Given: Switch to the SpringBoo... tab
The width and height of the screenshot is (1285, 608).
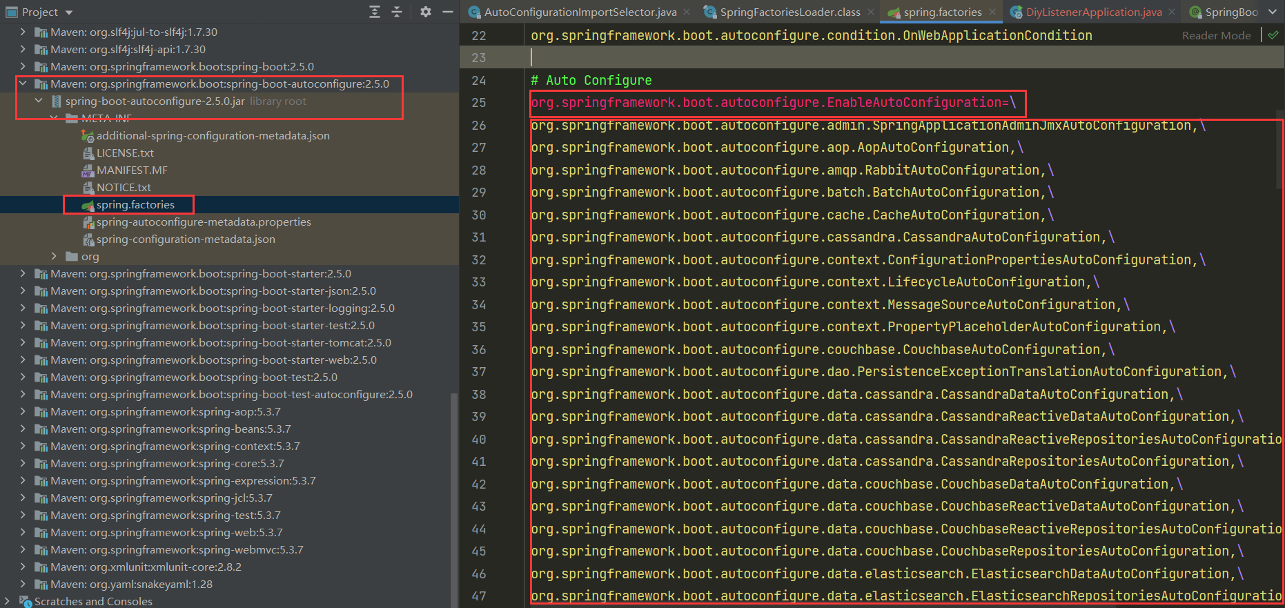Looking at the screenshot, I should [1224, 12].
